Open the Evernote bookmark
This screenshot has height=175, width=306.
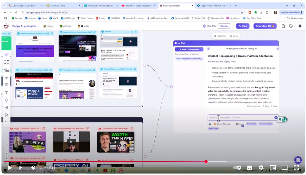pyautogui.click(x=18, y=18)
